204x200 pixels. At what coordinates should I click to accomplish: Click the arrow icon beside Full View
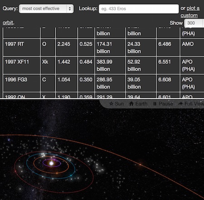[180, 104]
